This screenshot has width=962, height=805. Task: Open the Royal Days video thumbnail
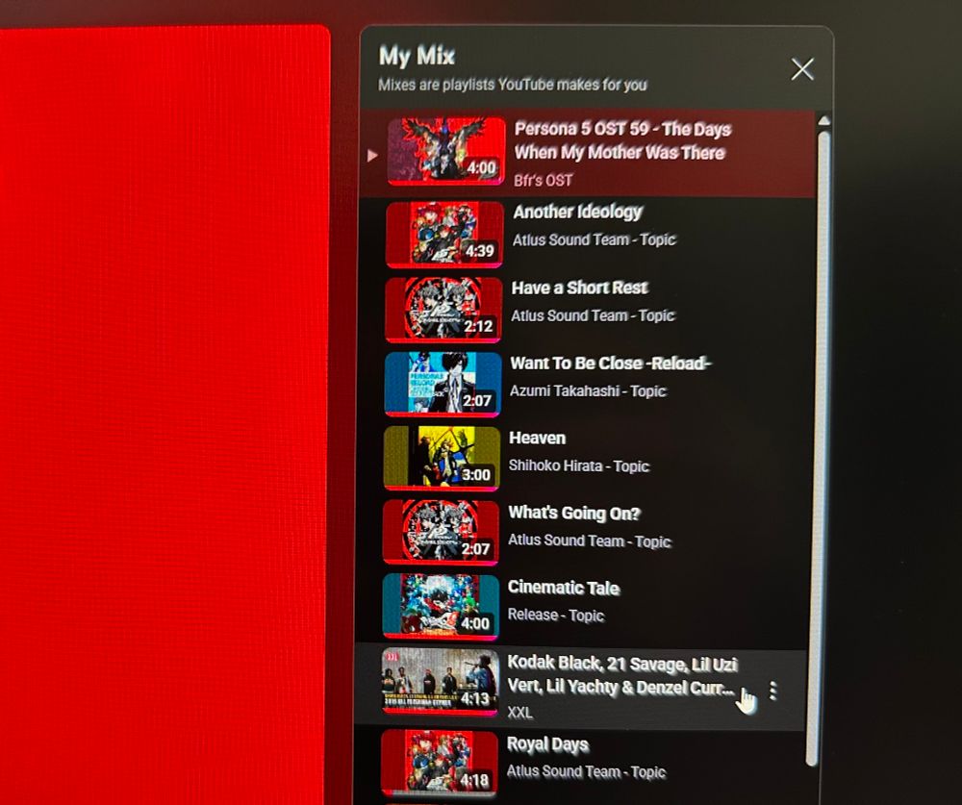(x=440, y=763)
